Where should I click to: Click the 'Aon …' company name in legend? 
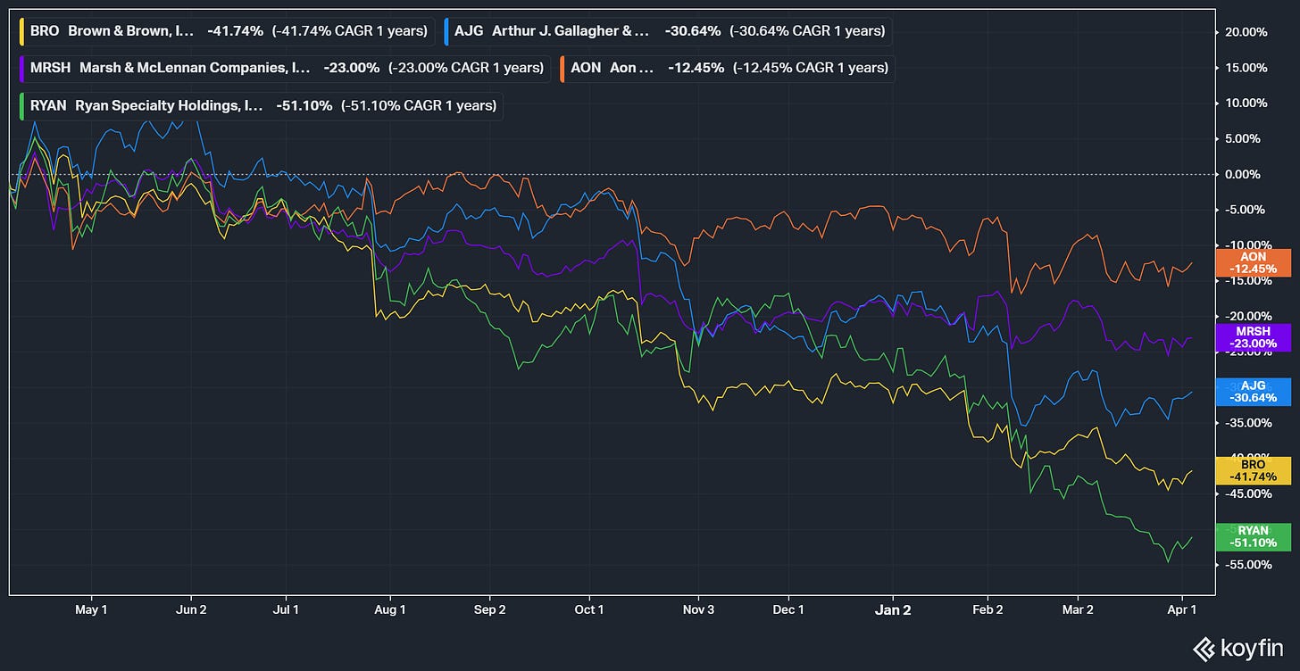(x=631, y=68)
